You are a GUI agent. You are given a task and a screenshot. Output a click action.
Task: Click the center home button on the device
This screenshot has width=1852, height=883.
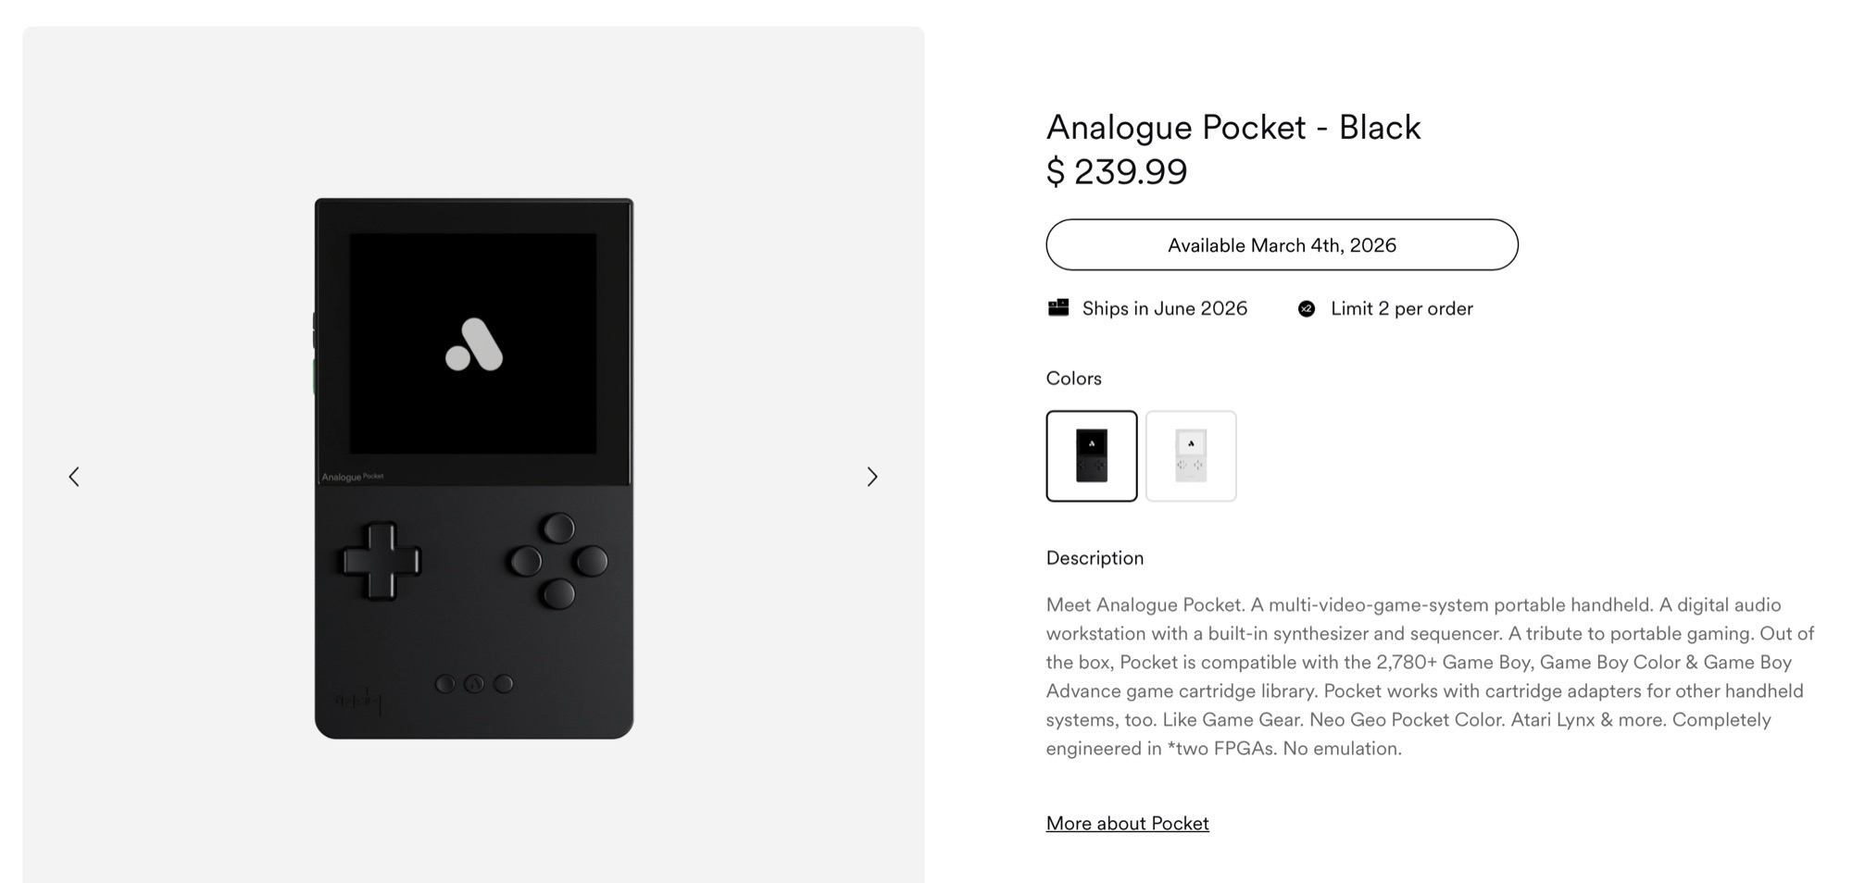(x=474, y=684)
